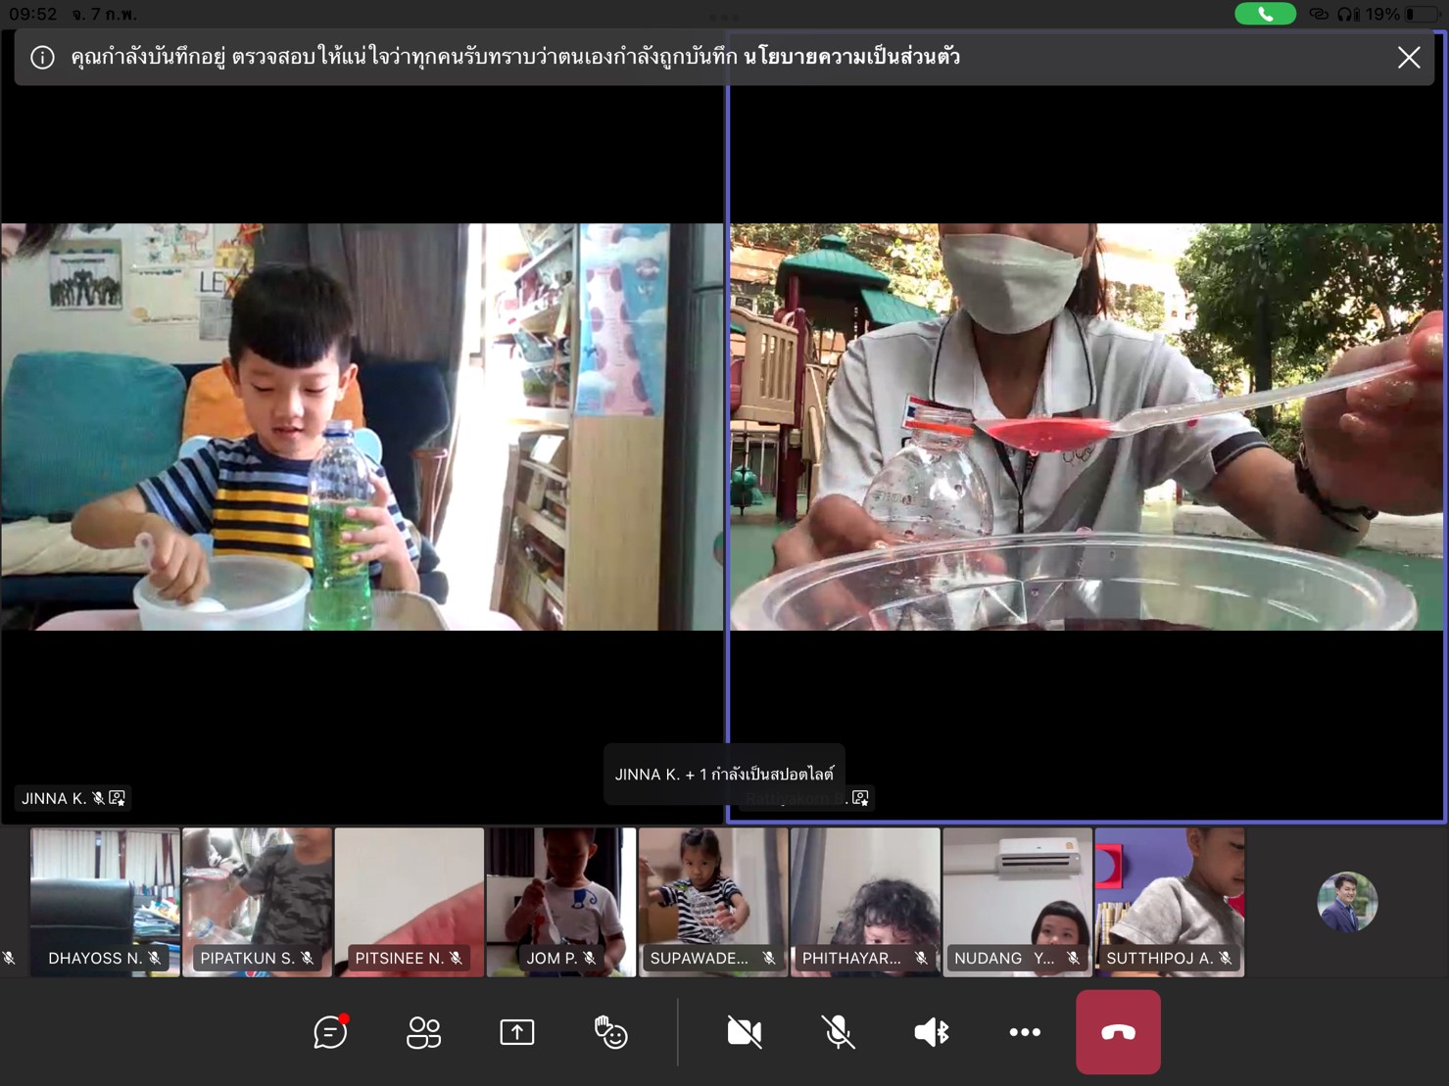Tap the green active call indicator

pyautogui.click(x=1265, y=14)
